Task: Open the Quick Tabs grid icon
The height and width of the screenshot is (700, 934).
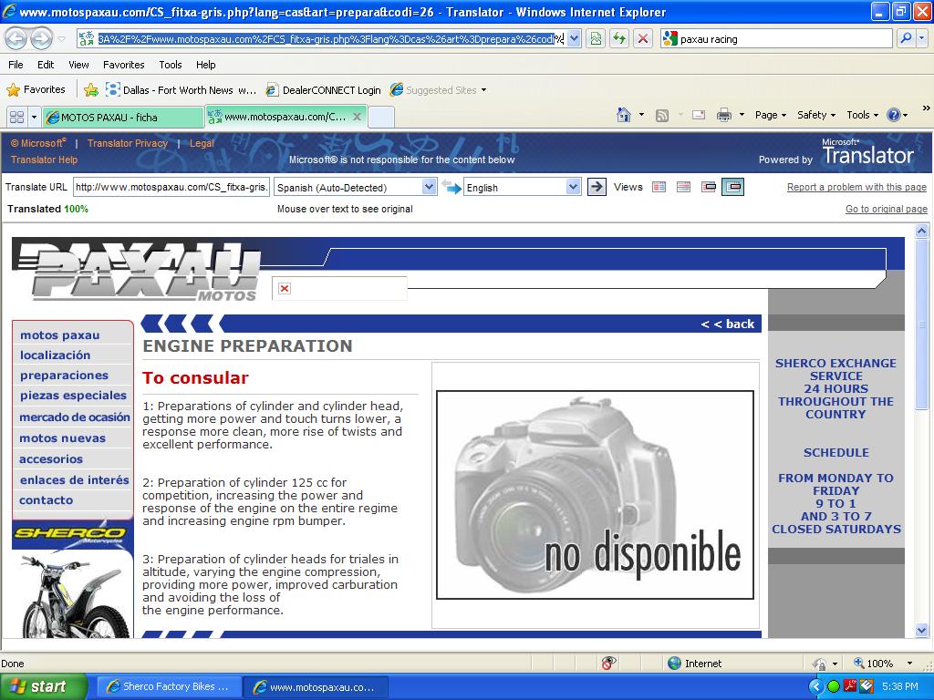Action: [x=16, y=117]
